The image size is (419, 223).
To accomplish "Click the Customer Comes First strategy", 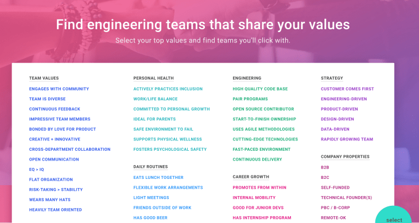I will 347,89.
